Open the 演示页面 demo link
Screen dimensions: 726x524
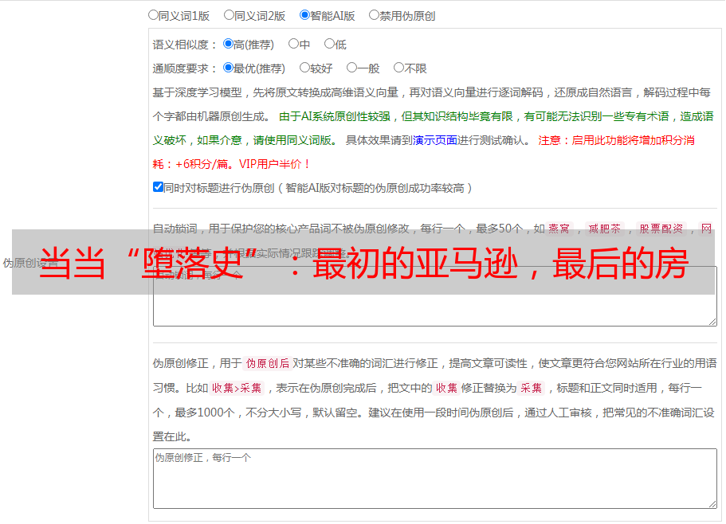coord(434,140)
